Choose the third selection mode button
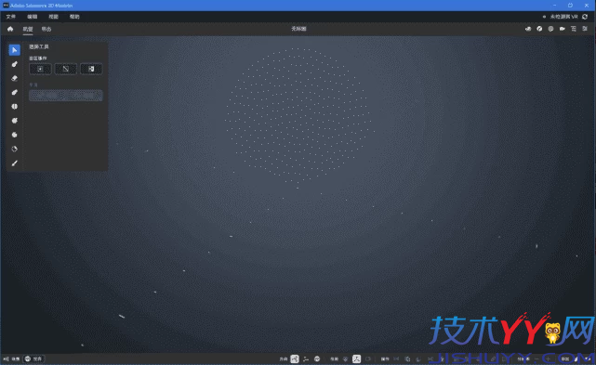This screenshot has width=596, height=365. (91, 69)
